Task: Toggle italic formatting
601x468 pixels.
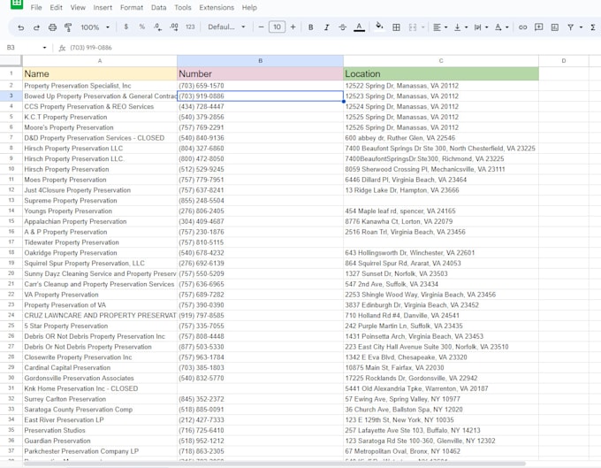Action: 326,27
